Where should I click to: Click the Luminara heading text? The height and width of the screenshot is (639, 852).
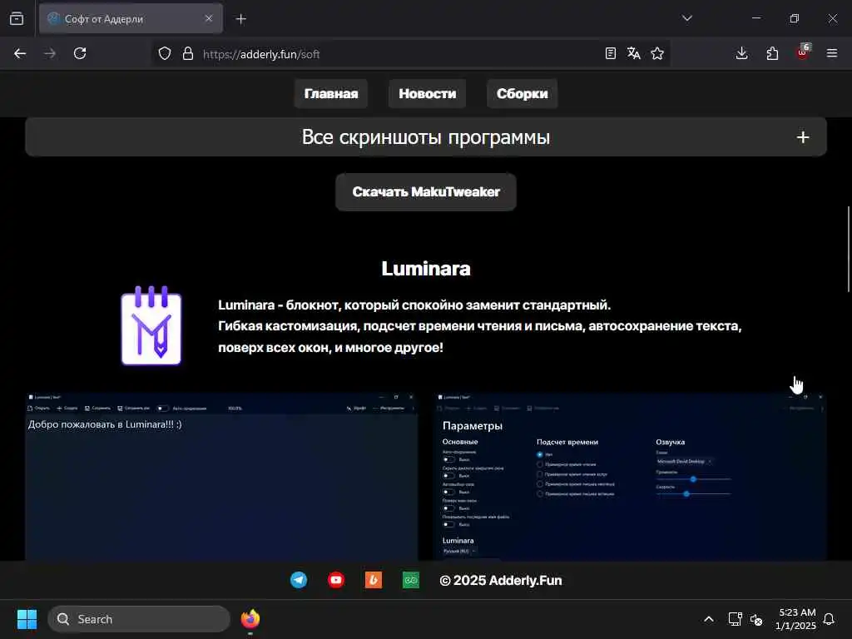tap(426, 269)
